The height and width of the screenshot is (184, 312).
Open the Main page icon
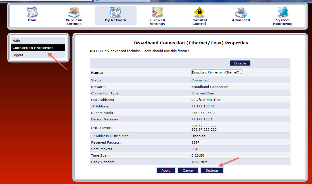coord(32,12)
